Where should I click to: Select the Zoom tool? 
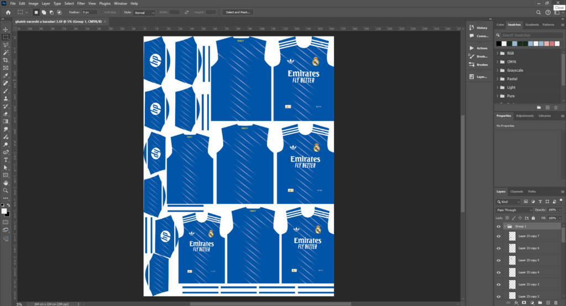pyautogui.click(x=6, y=191)
